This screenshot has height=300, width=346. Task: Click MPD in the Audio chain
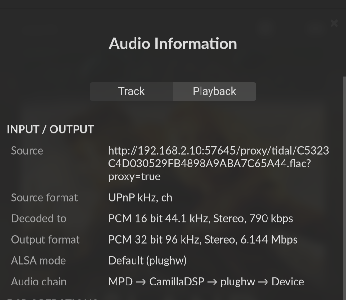(x=120, y=282)
